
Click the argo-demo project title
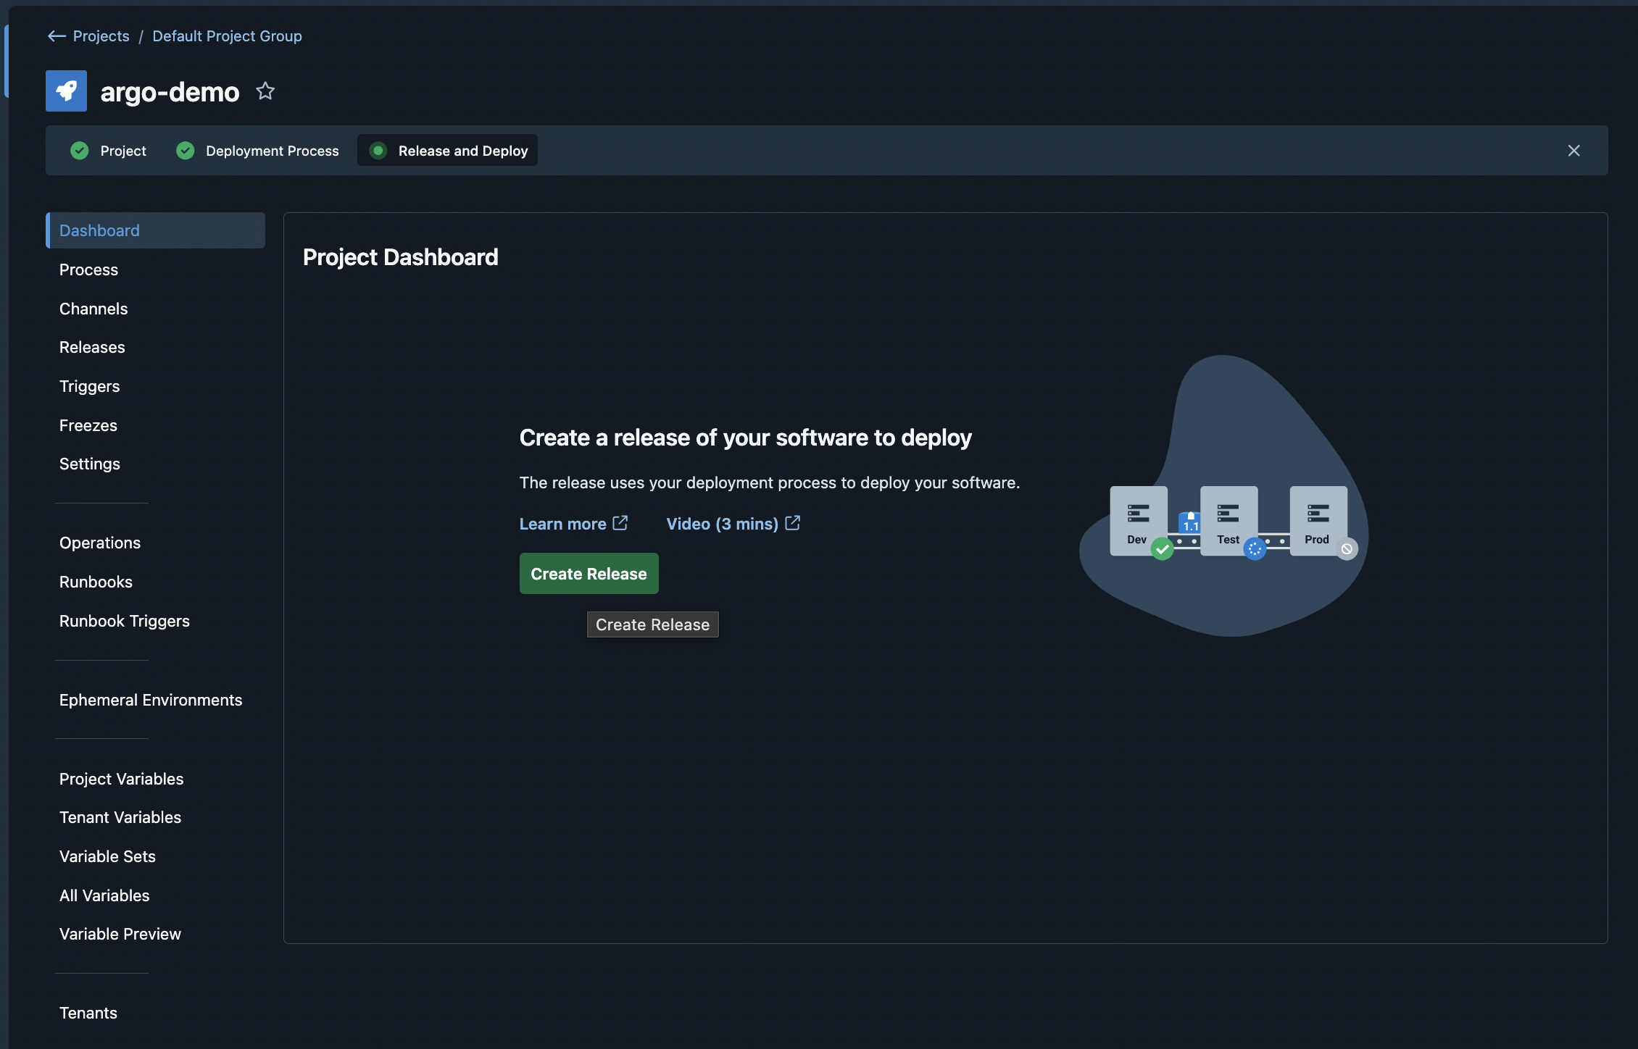[170, 92]
